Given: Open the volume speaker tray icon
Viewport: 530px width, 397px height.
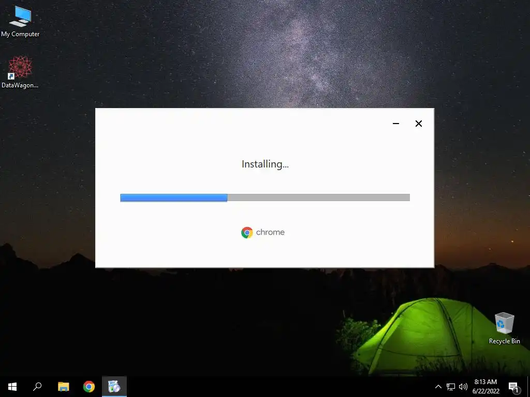Looking at the screenshot, I should tap(463, 387).
